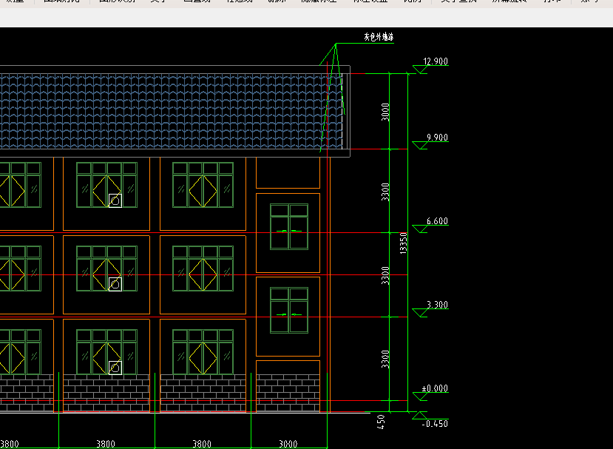
Task: Select the 3300 dimension between 6.600 and 9.900
Action: pos(385,192)
